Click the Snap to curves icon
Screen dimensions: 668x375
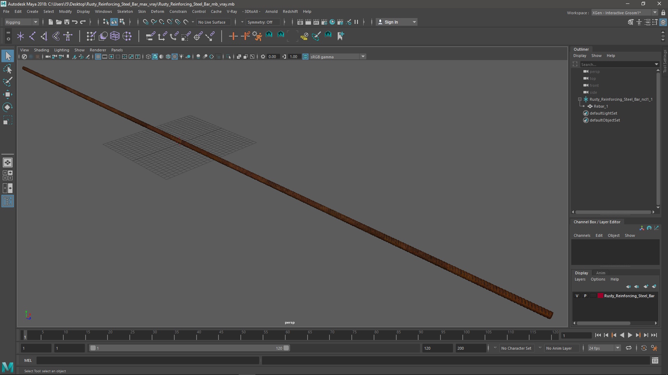click(x=154, y=22)
